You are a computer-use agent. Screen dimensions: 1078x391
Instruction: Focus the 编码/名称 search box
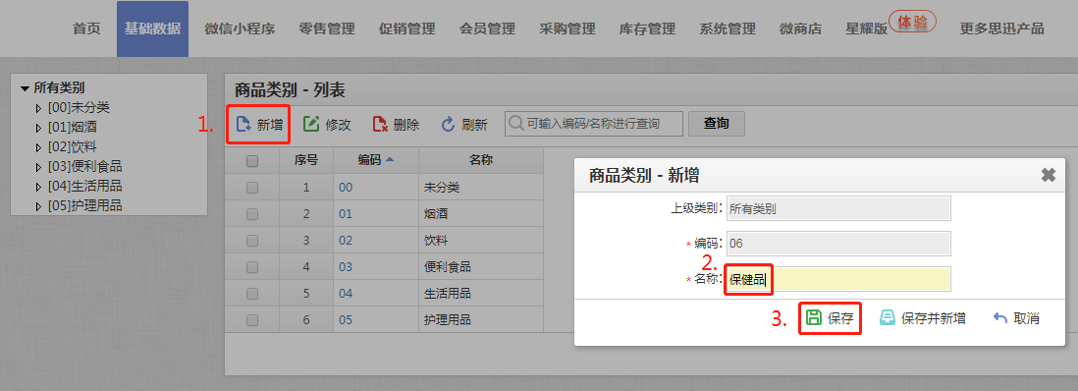(x=594, y=124)
